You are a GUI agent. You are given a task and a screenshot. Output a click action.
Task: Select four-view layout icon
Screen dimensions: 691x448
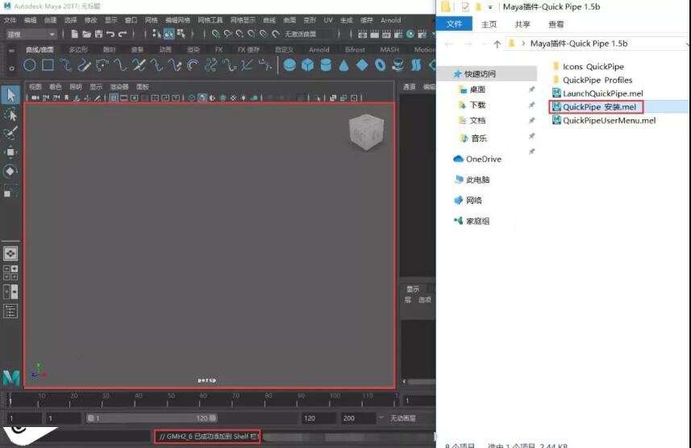[10, 272]
